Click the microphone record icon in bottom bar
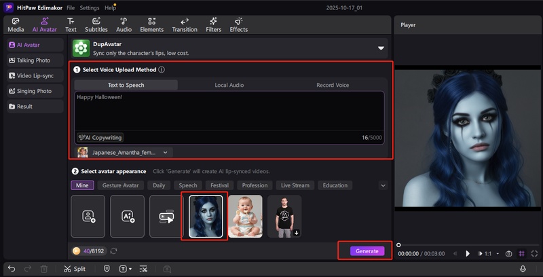Viewport: 543px width, 277px height. click(523, 269)
